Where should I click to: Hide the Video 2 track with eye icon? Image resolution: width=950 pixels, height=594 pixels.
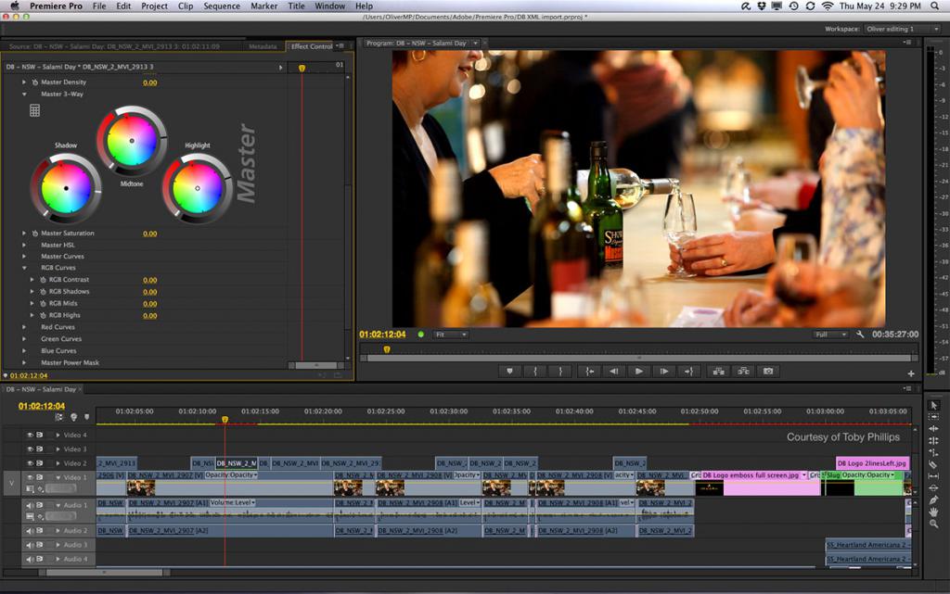point(30,463)
